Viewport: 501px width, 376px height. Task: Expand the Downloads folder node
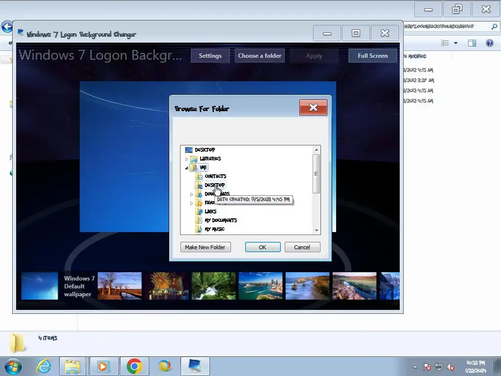tap(191, 194)
